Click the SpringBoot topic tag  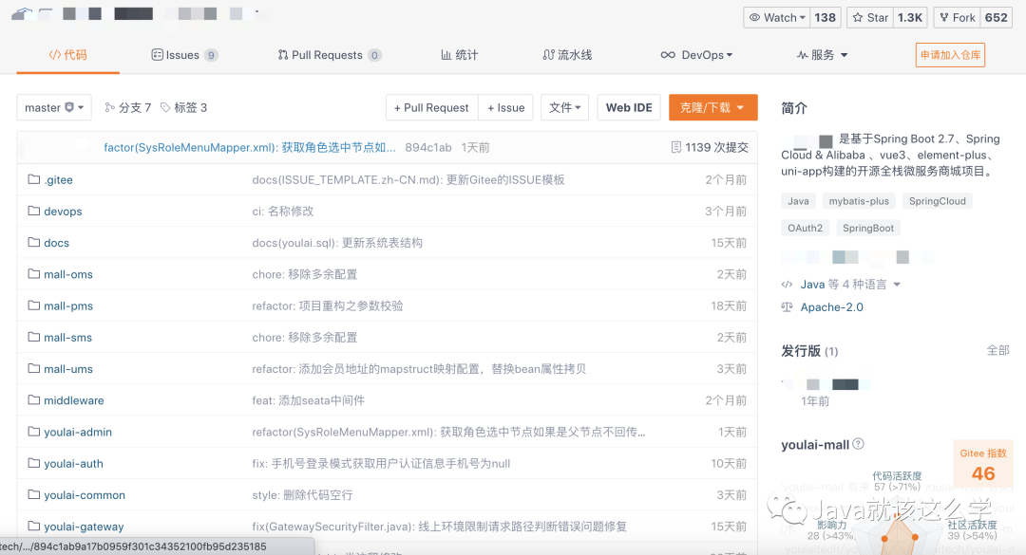[867, 228]
